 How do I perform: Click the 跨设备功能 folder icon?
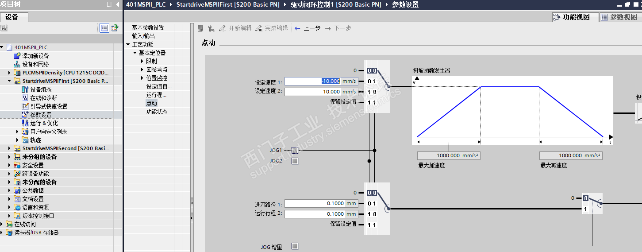(17, 174)
